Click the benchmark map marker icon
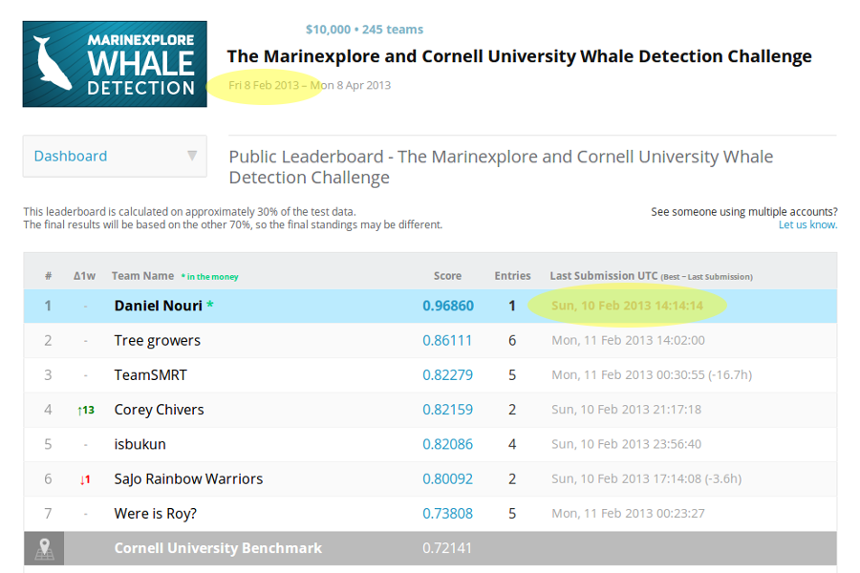 pos(45,548)
